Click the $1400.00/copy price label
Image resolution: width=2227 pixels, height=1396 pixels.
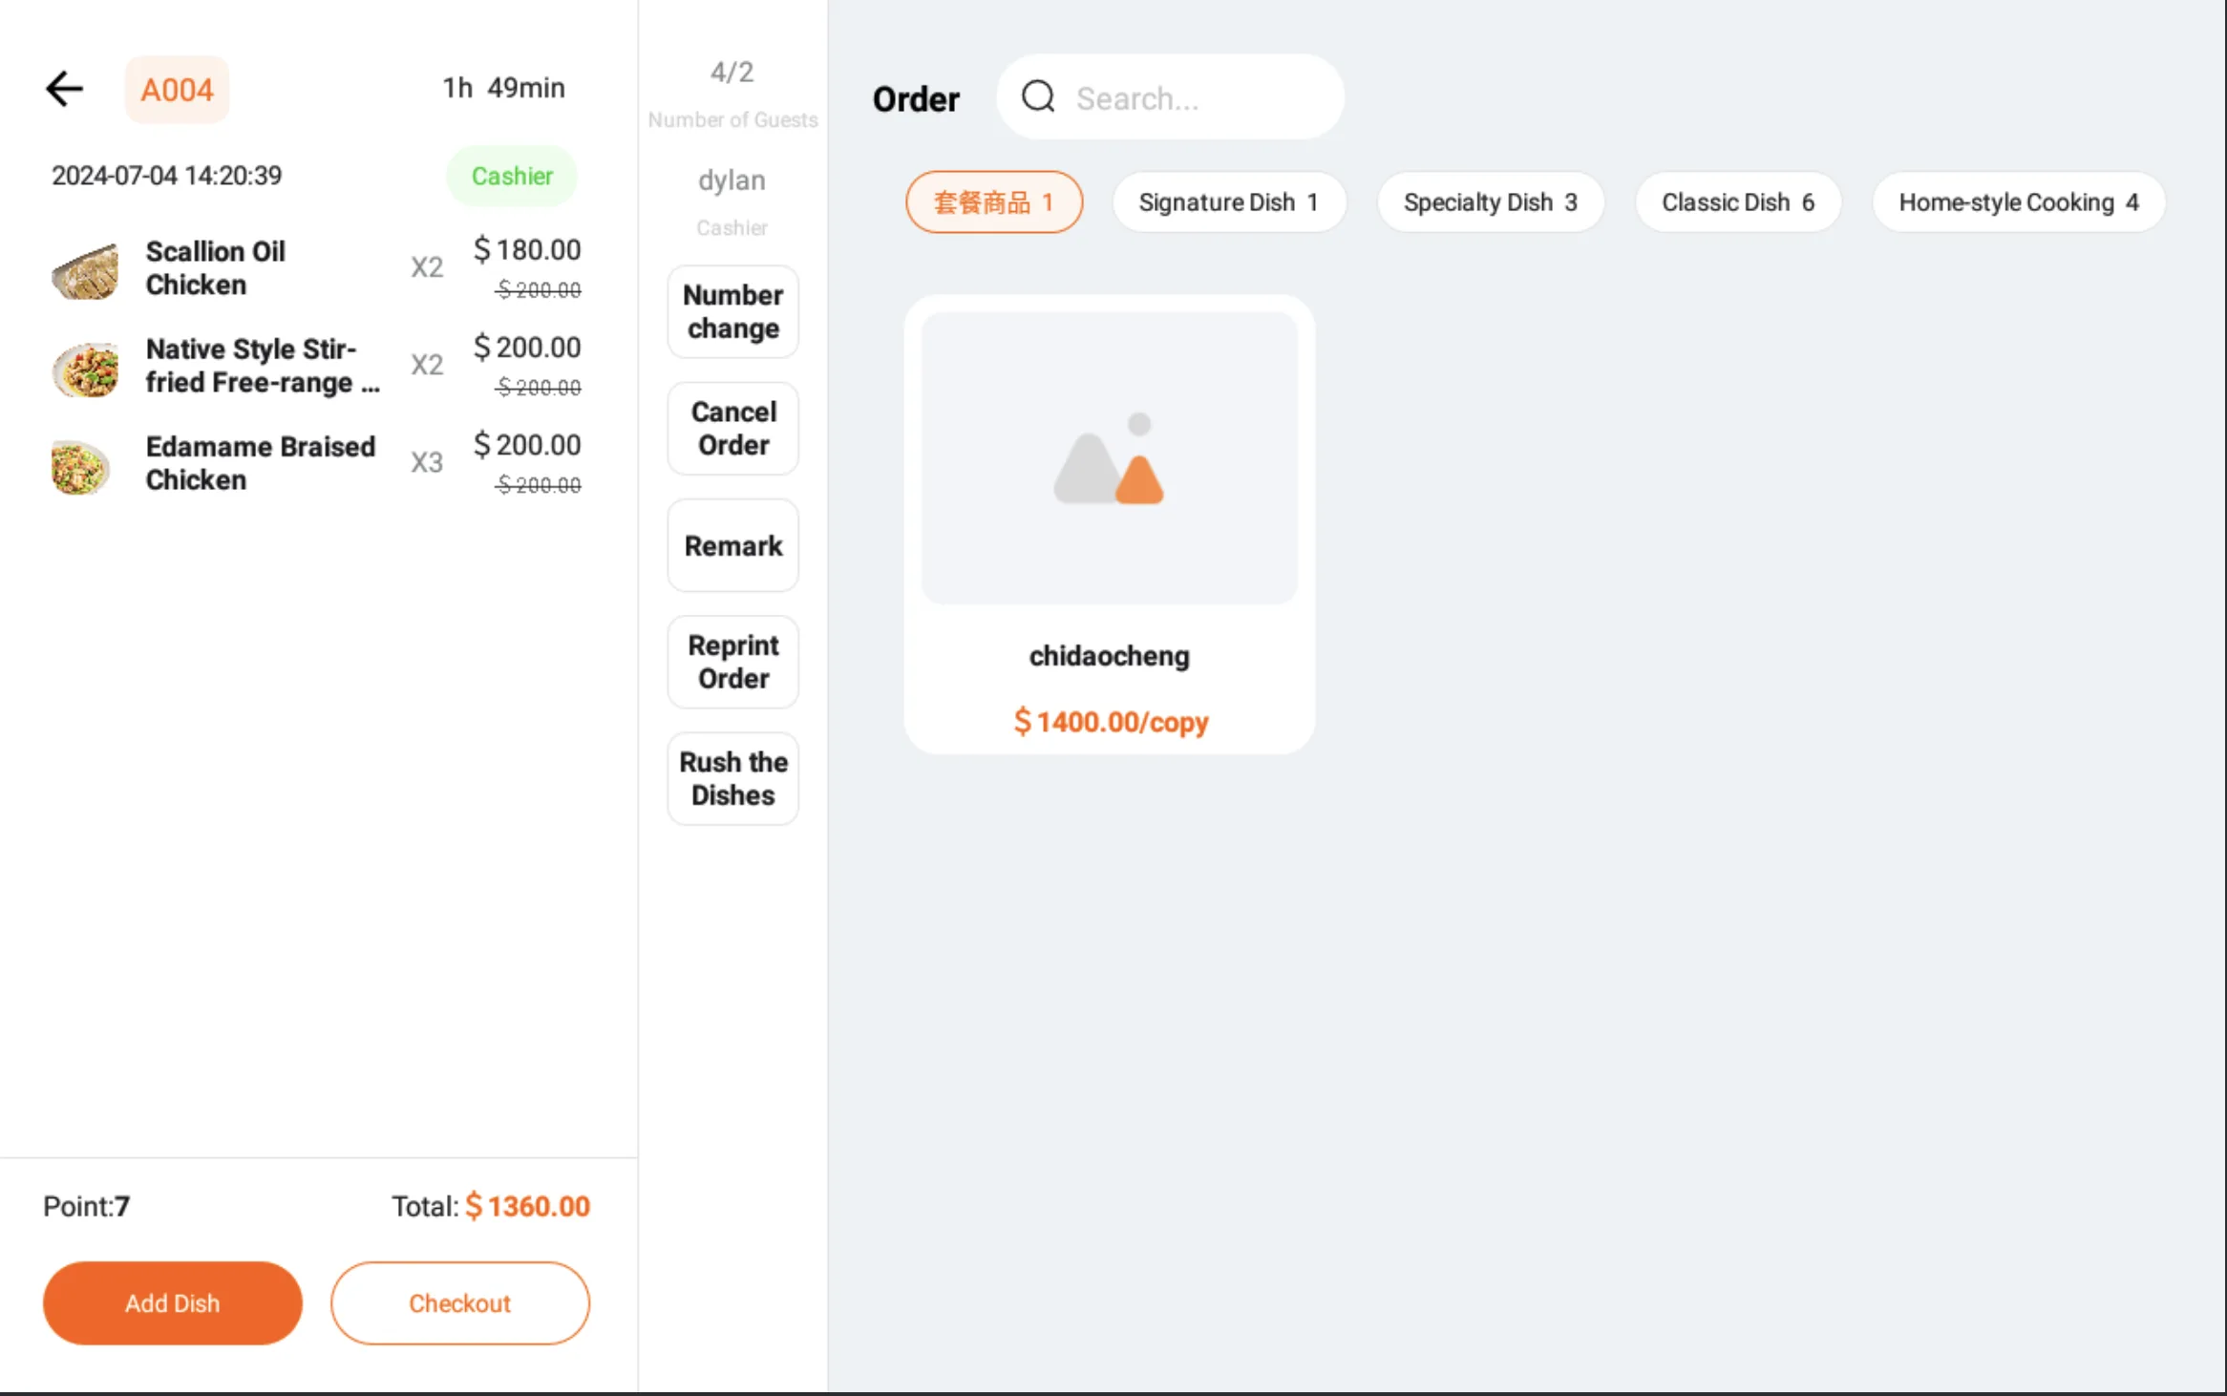[1111, 722]
